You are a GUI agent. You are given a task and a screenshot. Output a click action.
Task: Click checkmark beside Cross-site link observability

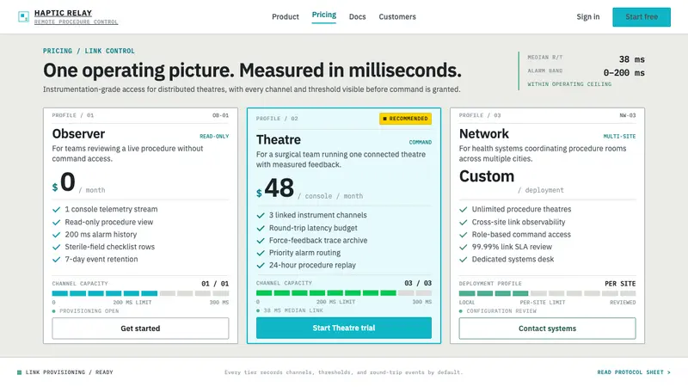click(463, 223)
